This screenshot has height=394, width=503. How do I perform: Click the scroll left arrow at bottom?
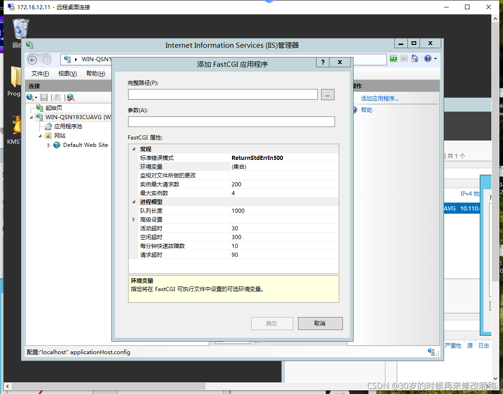(7, 386)
